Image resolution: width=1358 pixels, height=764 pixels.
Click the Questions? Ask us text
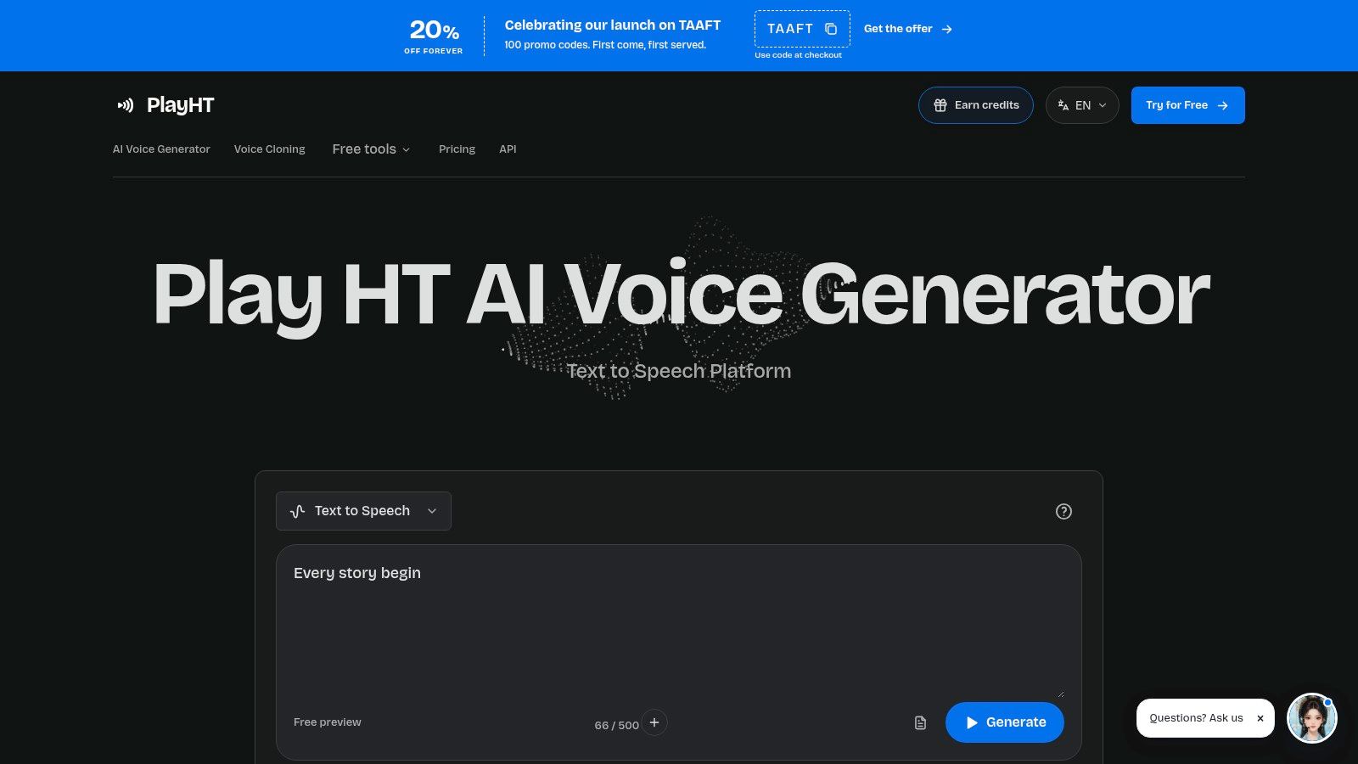pos(1196,718)
